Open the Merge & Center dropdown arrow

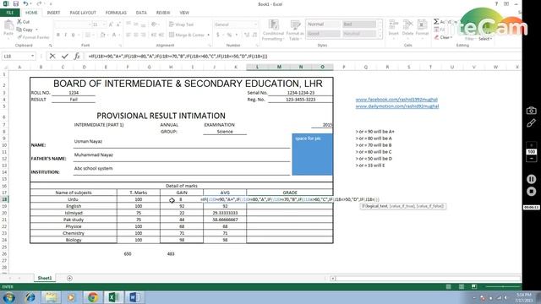coord(209,35)
